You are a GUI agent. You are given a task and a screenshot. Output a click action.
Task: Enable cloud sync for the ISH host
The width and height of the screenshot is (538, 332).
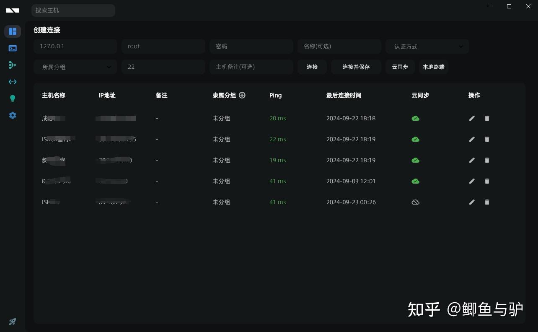(x=415, y=202)
